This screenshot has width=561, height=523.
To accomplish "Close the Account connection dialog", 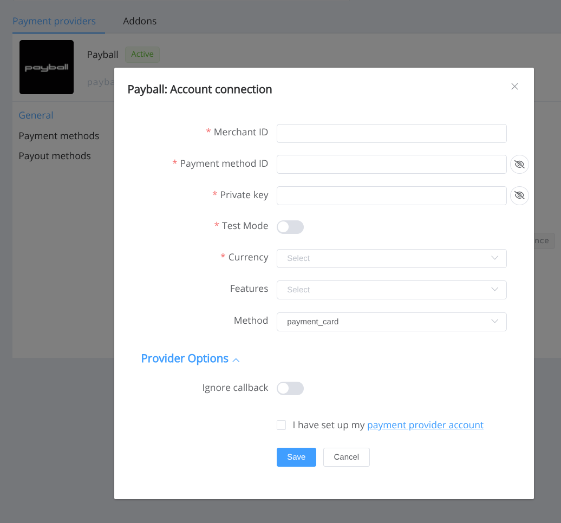I will (514, 87).
